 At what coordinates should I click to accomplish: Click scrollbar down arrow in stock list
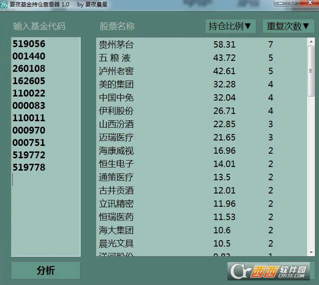pos(311,253)
